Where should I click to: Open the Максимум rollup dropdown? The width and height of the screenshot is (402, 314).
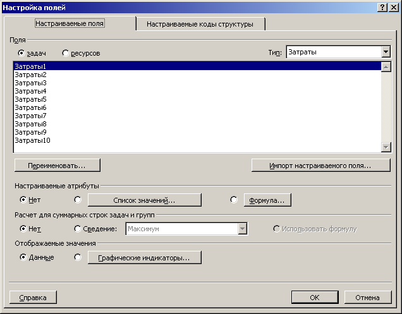[x=186, y=229]
